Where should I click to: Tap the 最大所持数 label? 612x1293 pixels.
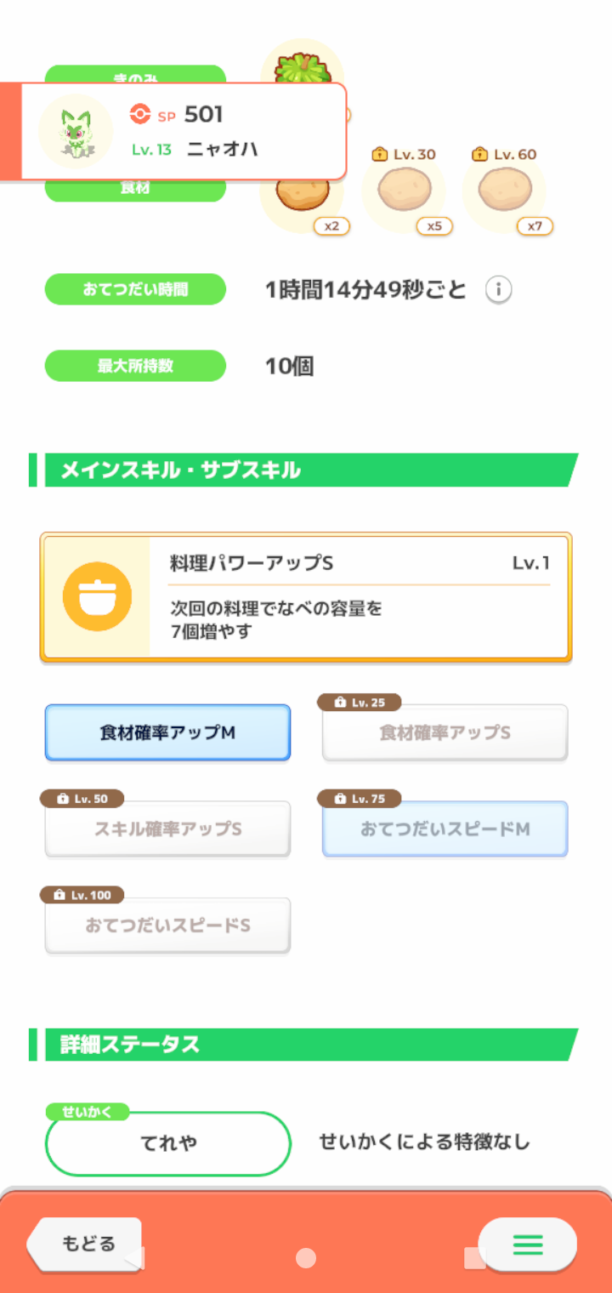pyautogui.click(x=135, y=366)
